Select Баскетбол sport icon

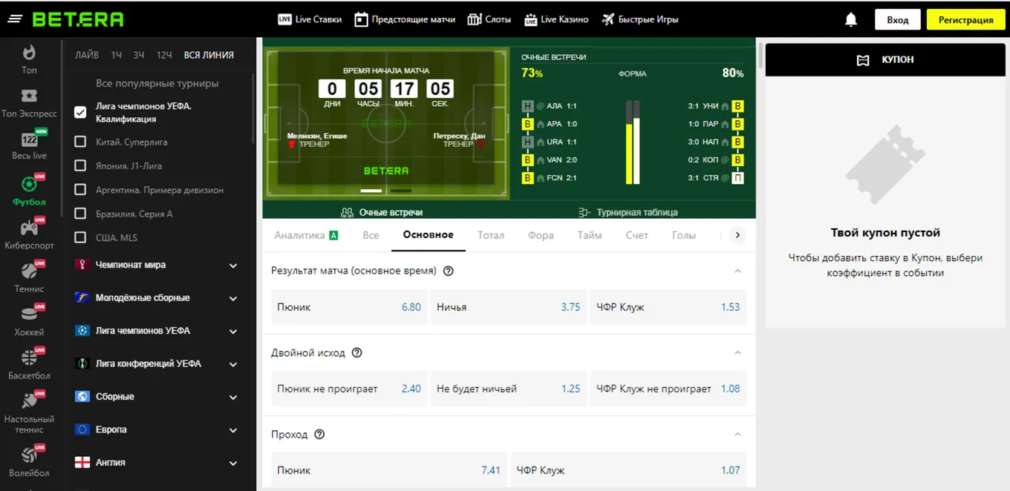click(29, 357)
